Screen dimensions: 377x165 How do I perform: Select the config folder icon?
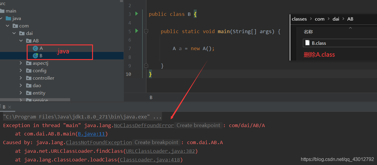(x=28, y=70)
